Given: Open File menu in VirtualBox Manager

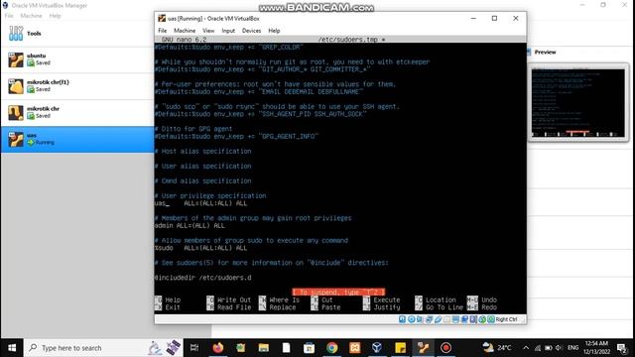Looking at the screenshot, I should click(x=9, y=16).
